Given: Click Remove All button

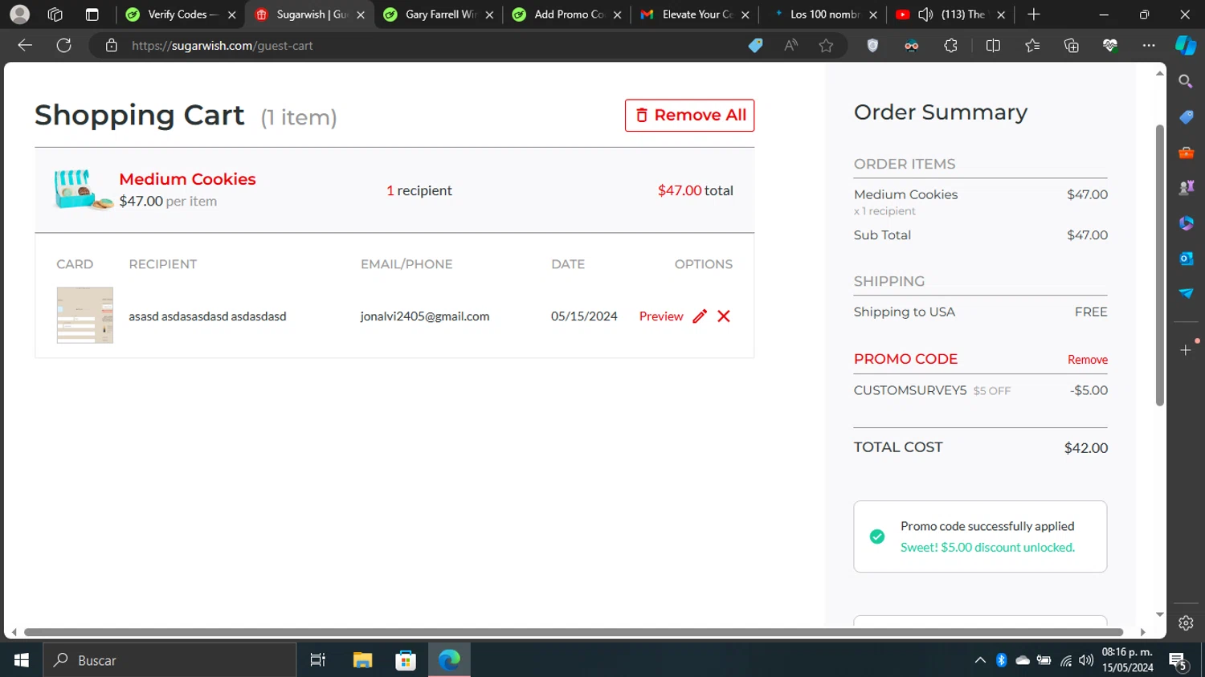Looking at the screenshot, I should (x=689, y=115).
